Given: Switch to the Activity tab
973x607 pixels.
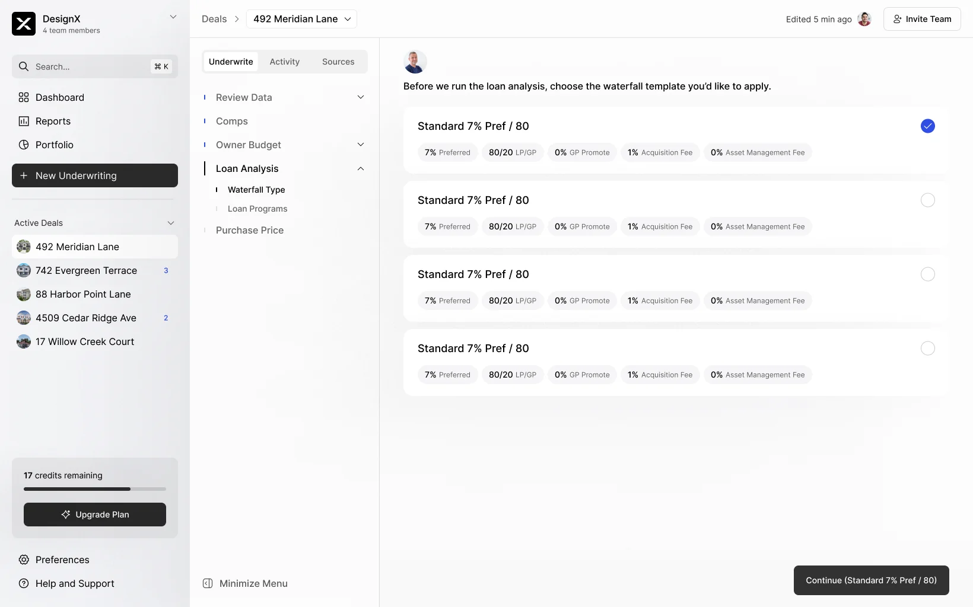Looking at the screenshot, I should coord(285,62).
